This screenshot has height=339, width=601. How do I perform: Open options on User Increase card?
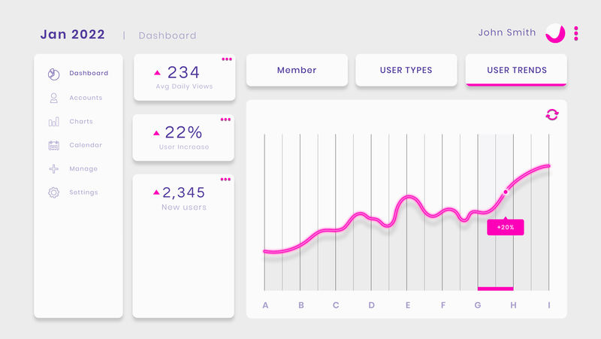click(x=226, y=120)
